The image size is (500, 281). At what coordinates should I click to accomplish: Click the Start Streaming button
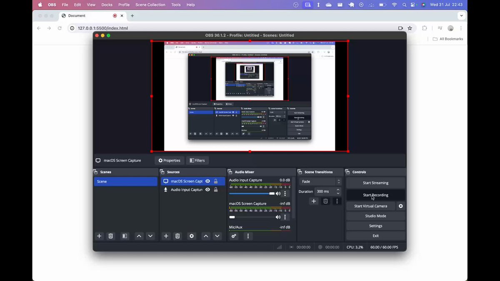[x=375, y=183]
